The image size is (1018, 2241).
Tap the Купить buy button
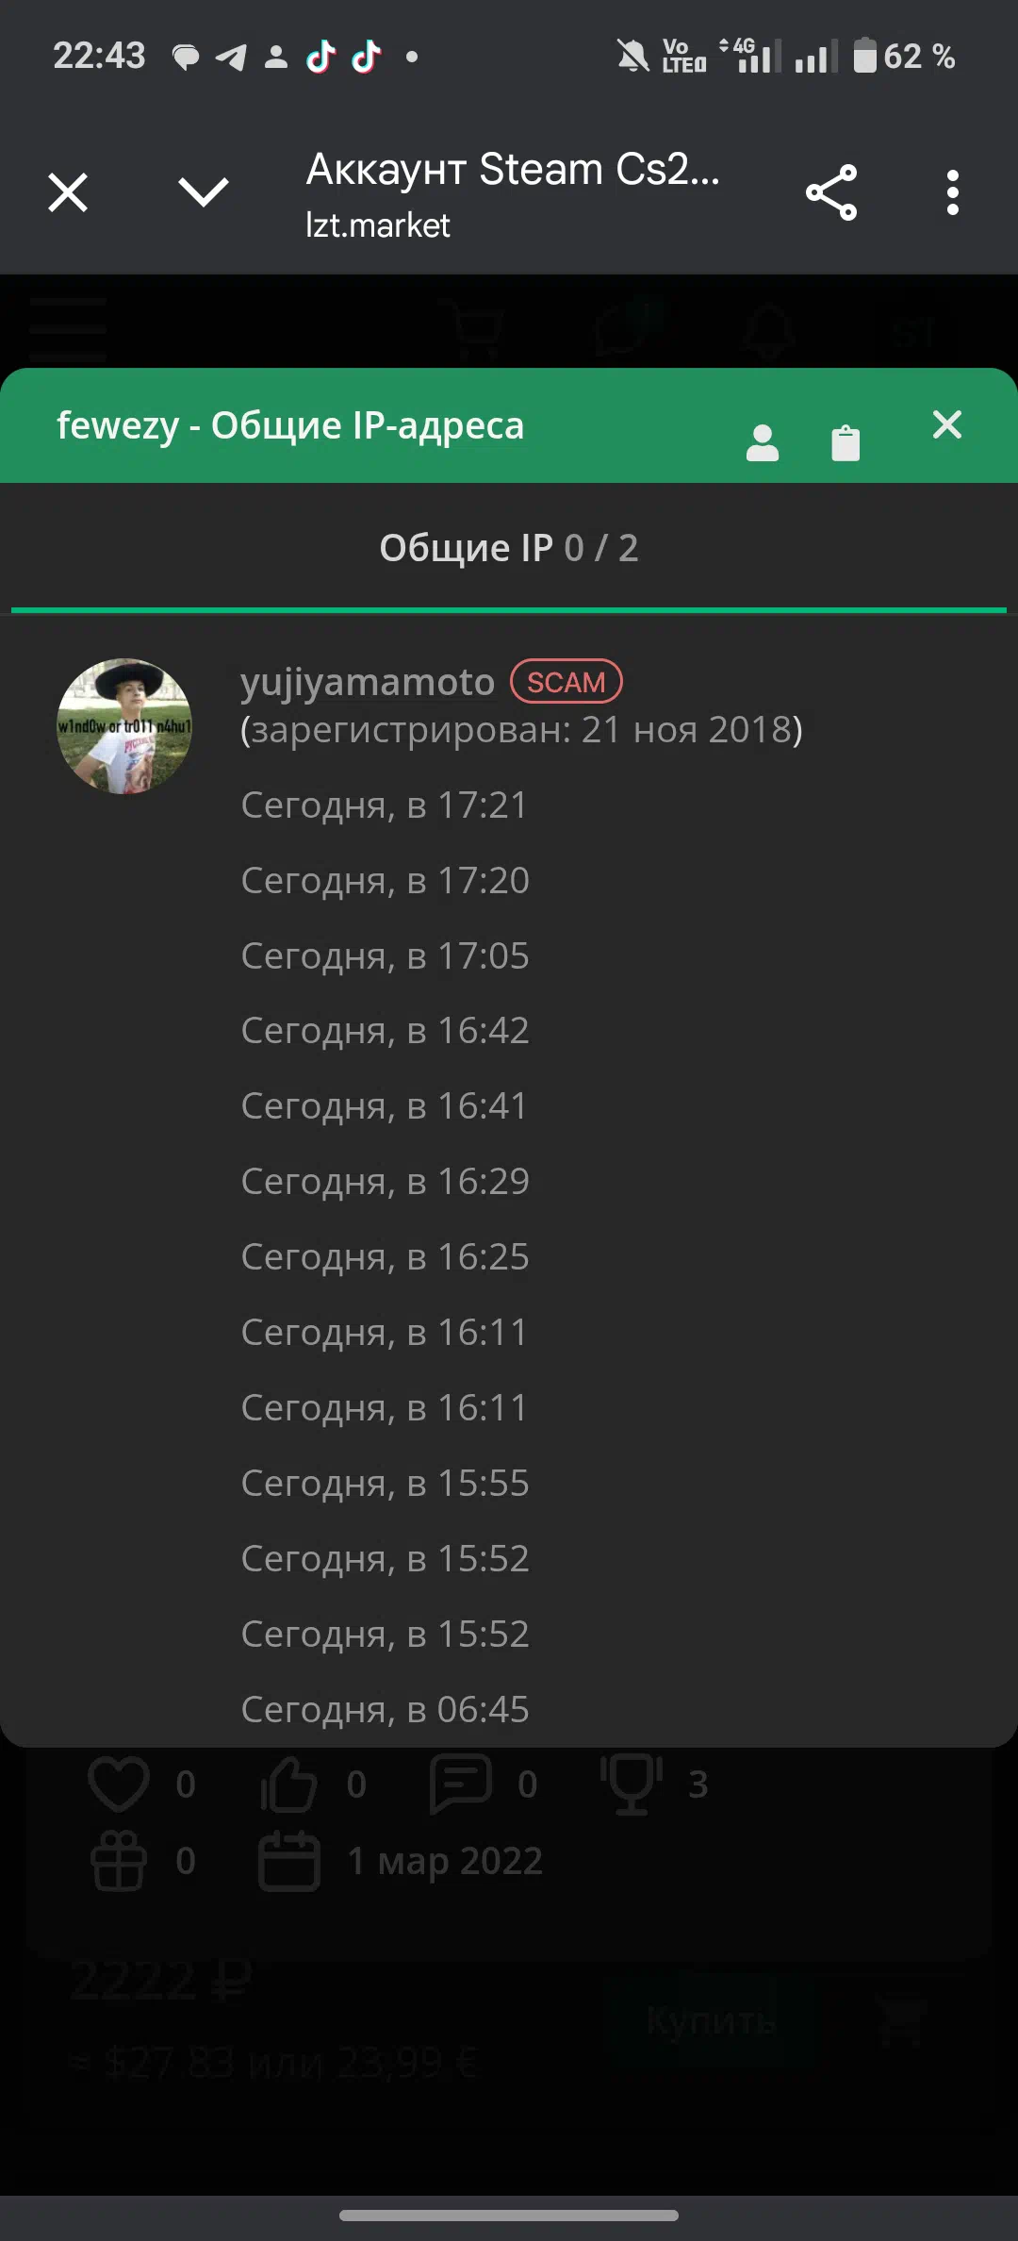[x=712, y=2020]
